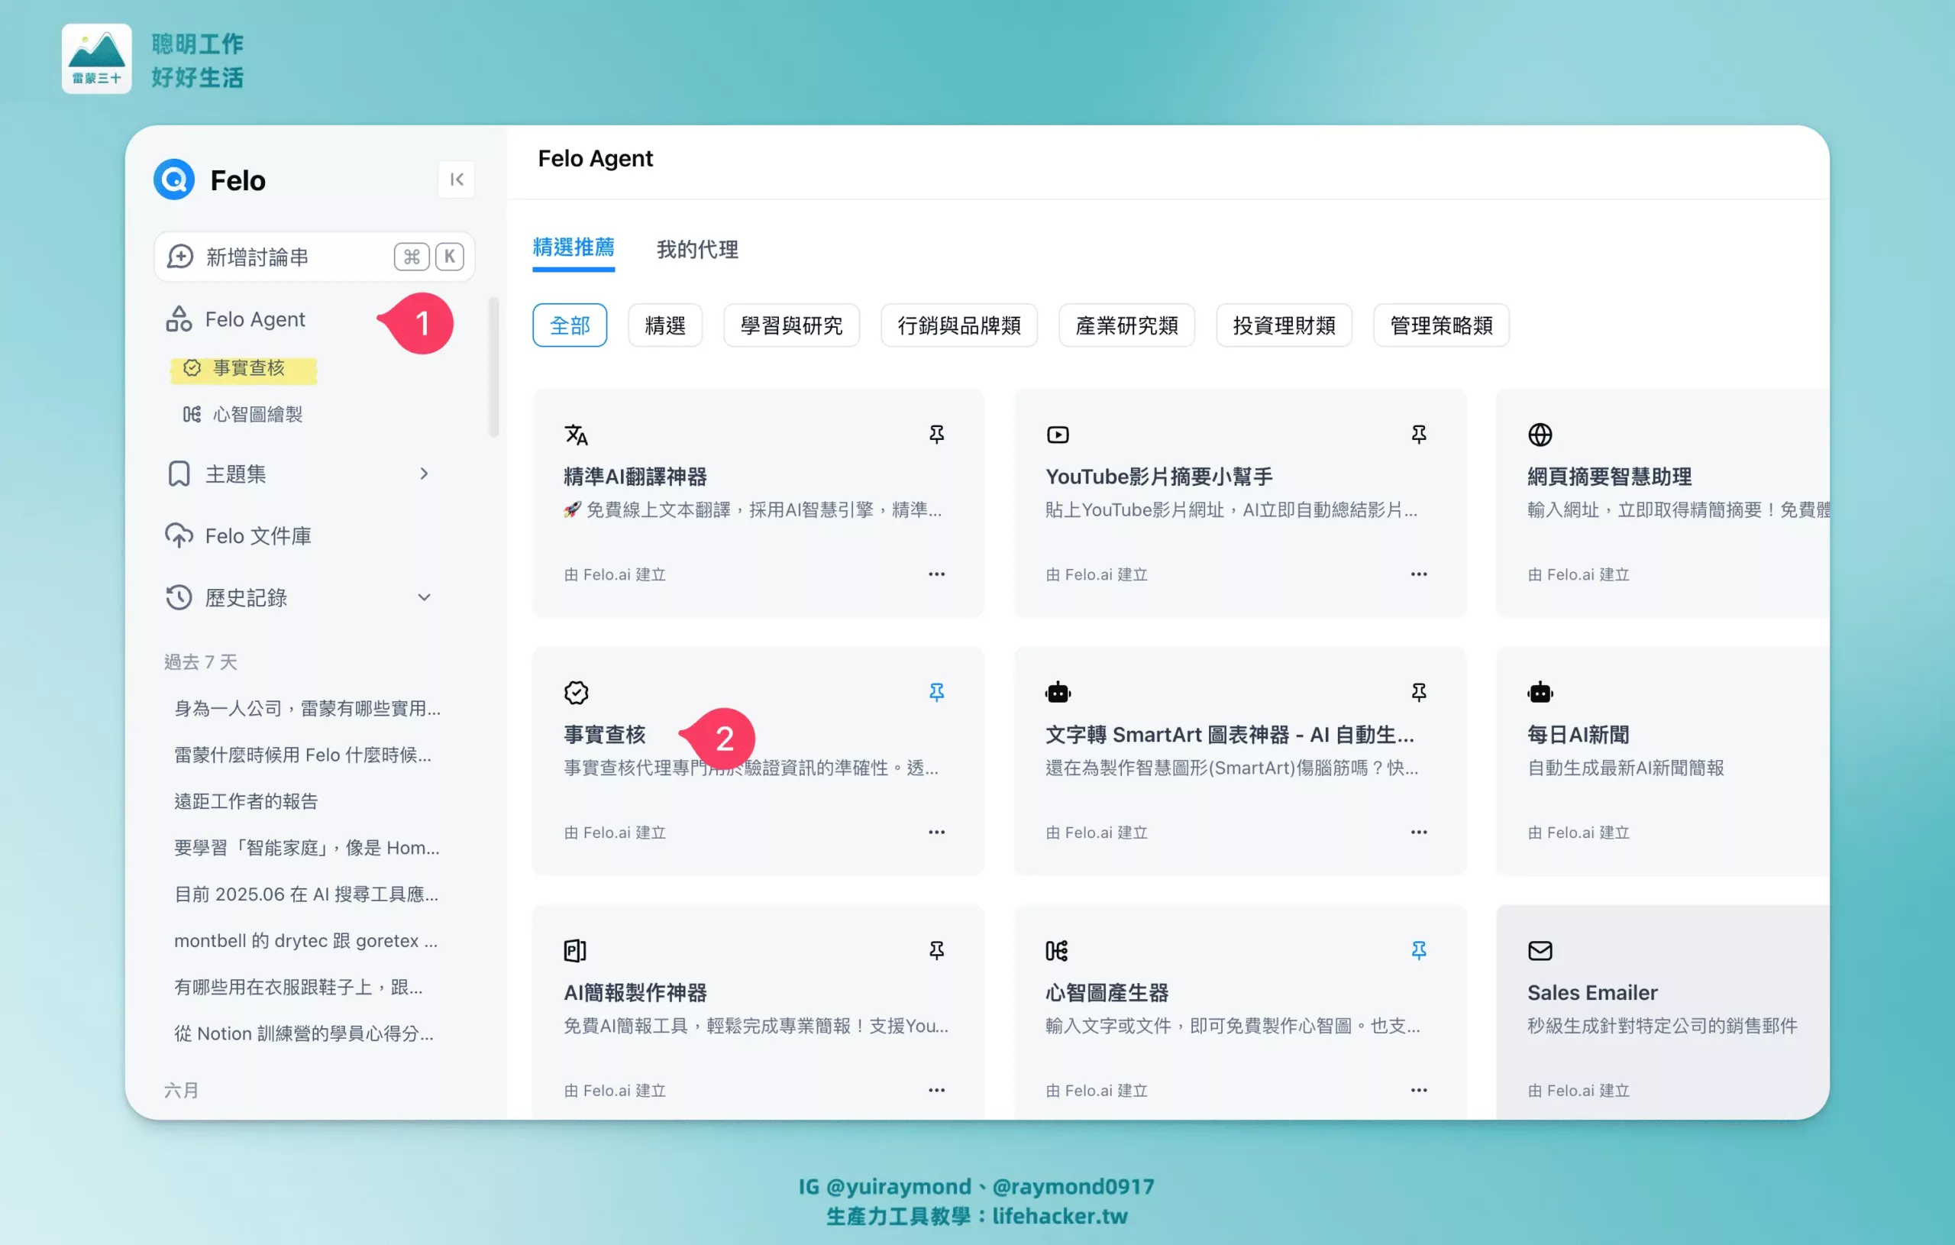Click the Felo Agent shapes icon in sidebar
Screen dimensions: 1955x1245
[x=179, y=319]
